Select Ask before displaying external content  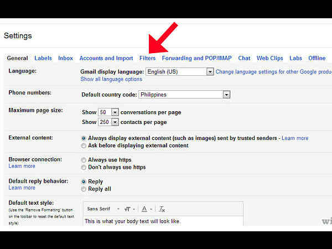(84, 146)
